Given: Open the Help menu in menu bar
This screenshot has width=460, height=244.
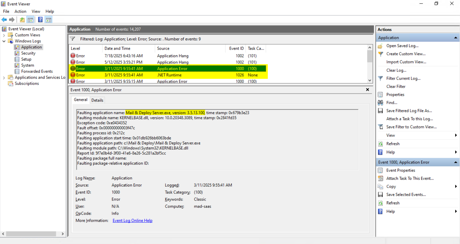Looking at the screenshot, I should 50,11.
